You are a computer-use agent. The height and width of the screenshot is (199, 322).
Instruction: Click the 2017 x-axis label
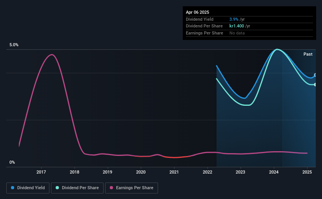pyautogui.click(x=41, y=172)
